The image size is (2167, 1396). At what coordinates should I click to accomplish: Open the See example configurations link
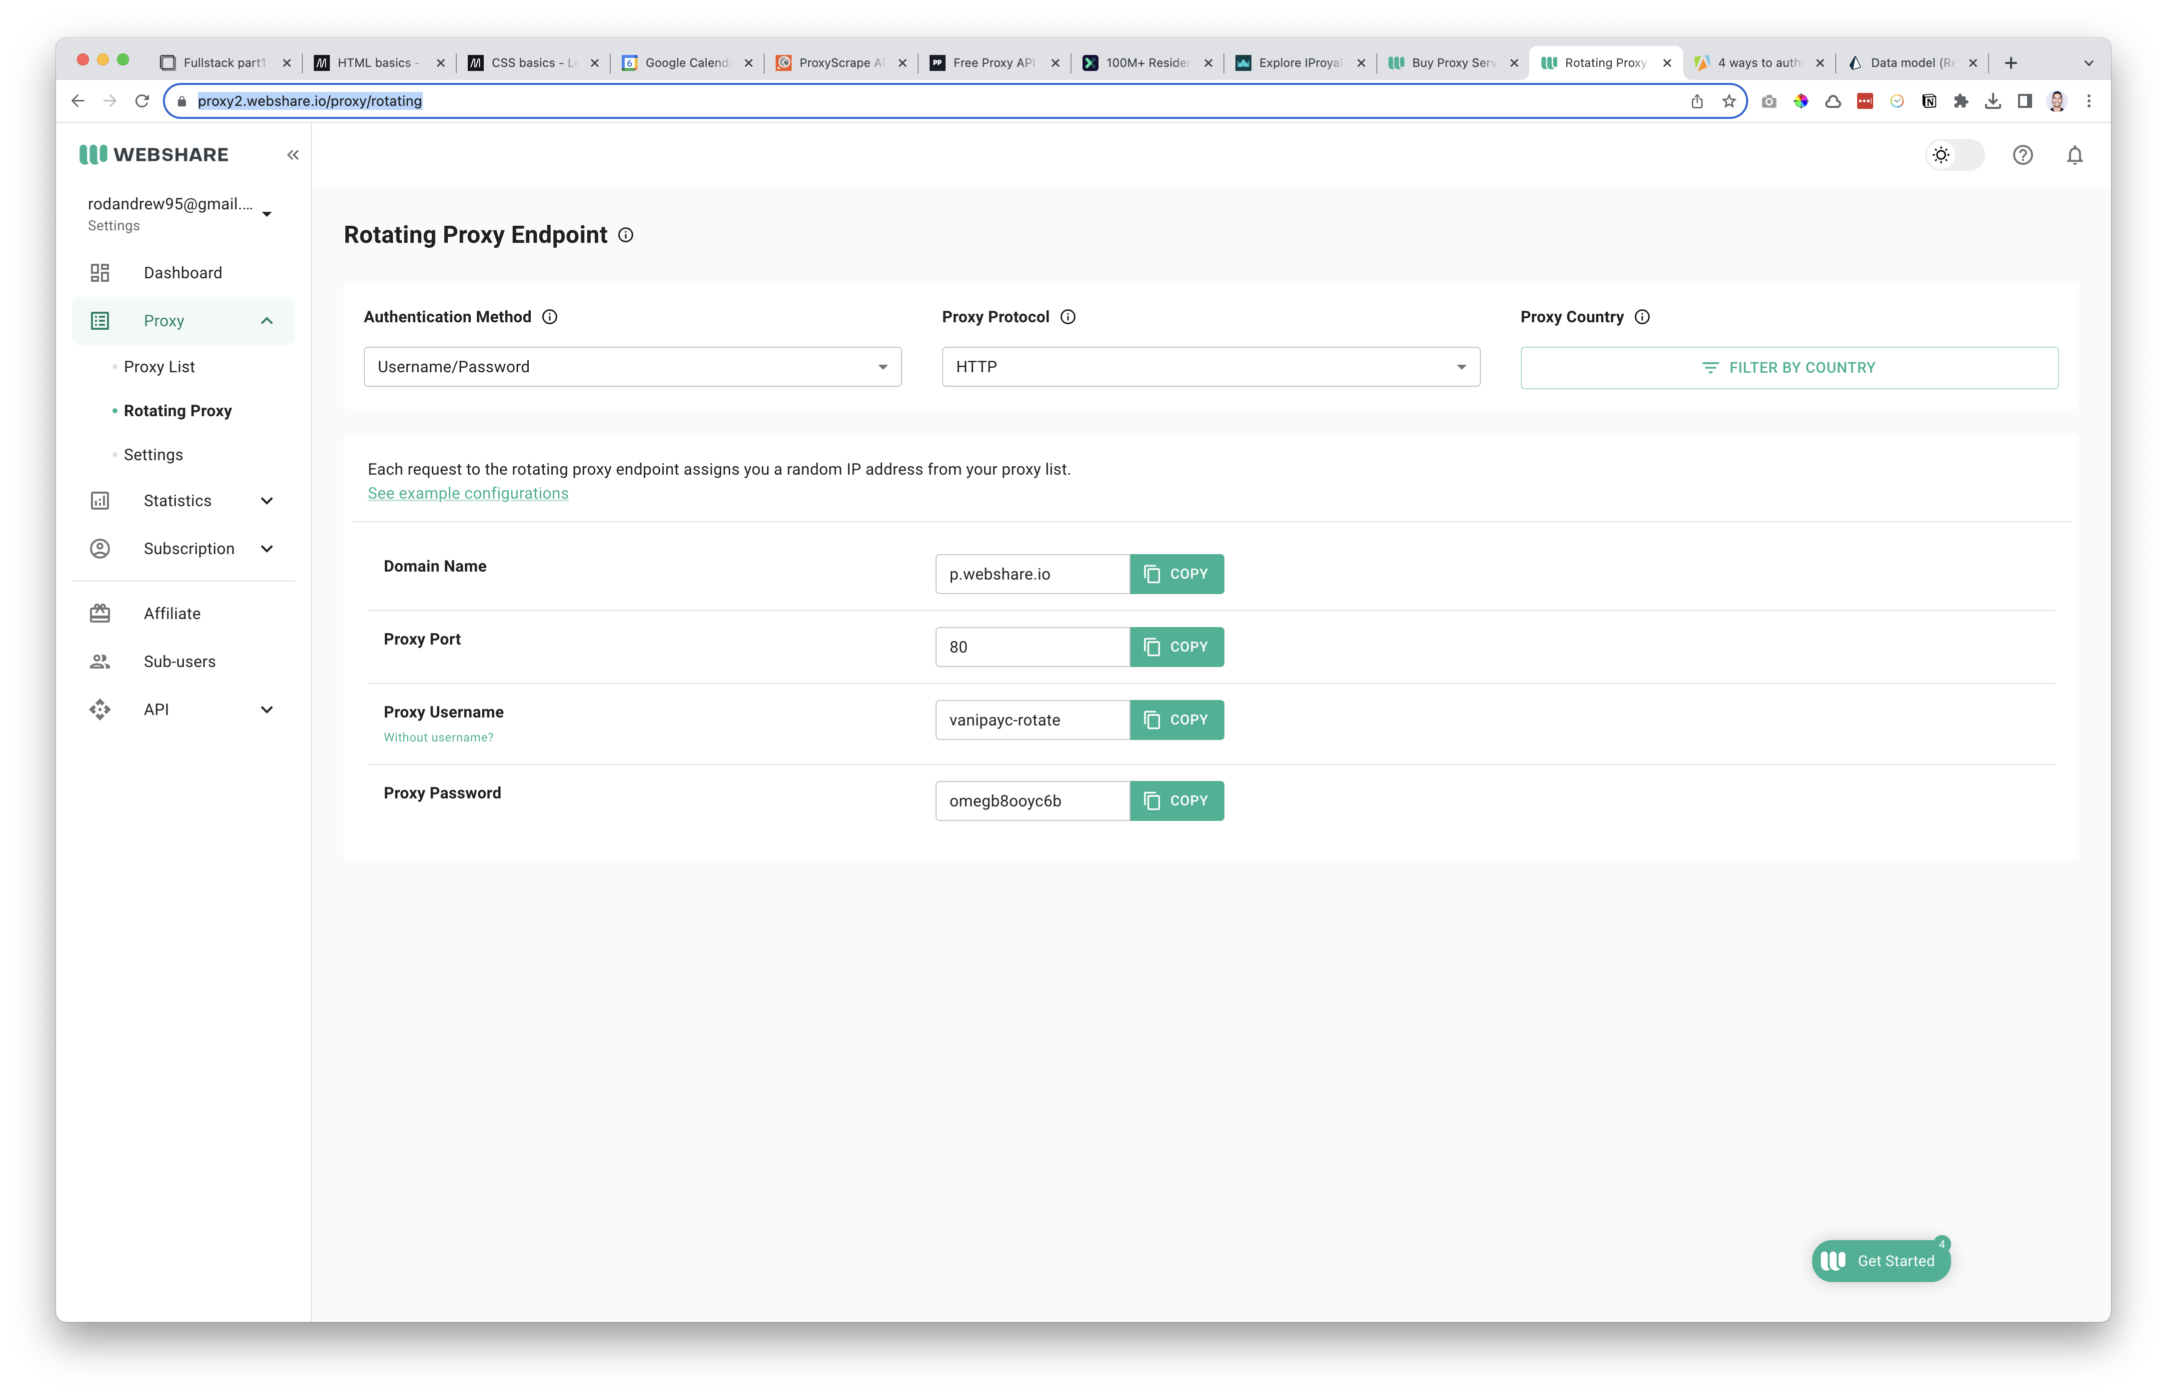468,493
